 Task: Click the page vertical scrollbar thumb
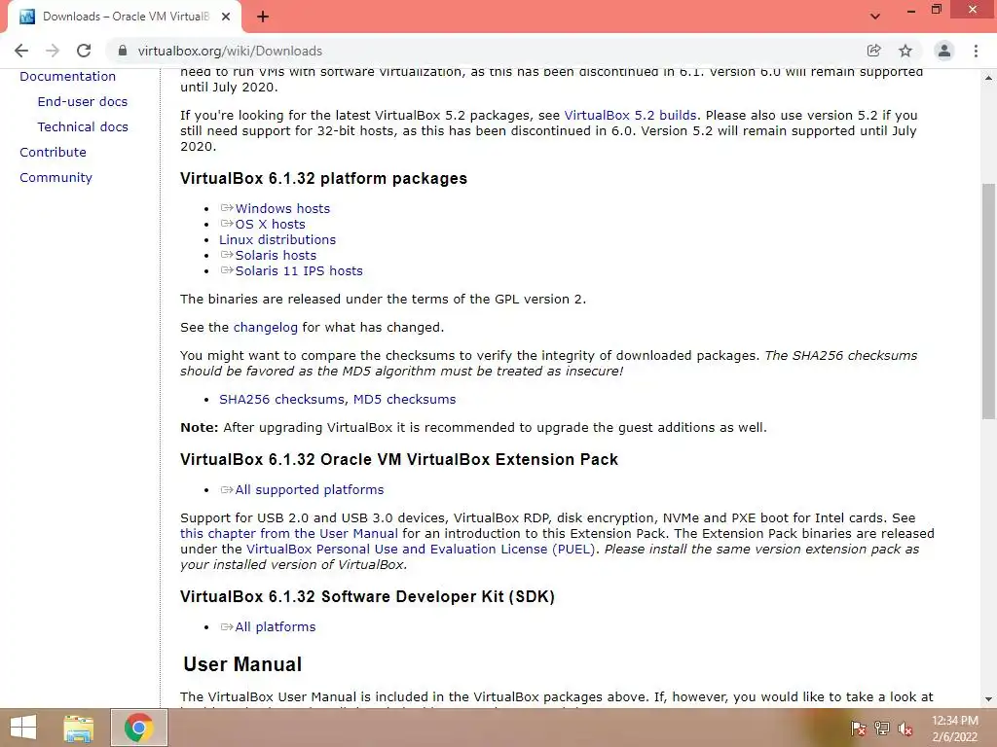pos(988,300)
